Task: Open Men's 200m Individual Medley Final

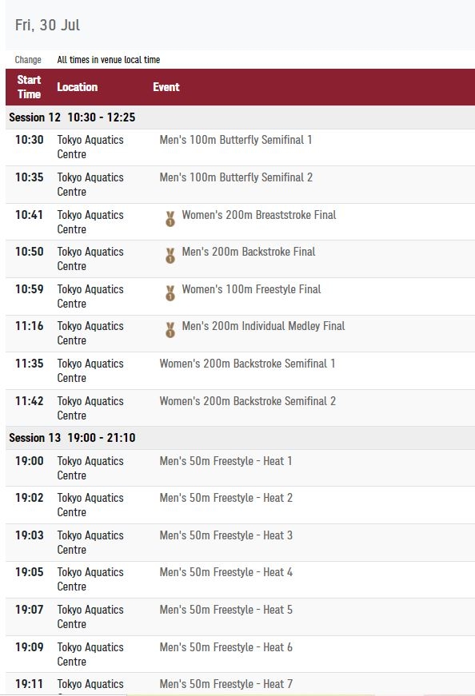Action: click(264, 326)
